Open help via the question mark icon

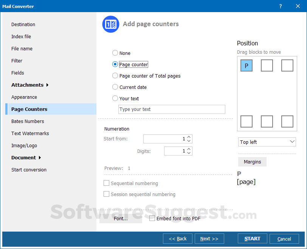281,6
